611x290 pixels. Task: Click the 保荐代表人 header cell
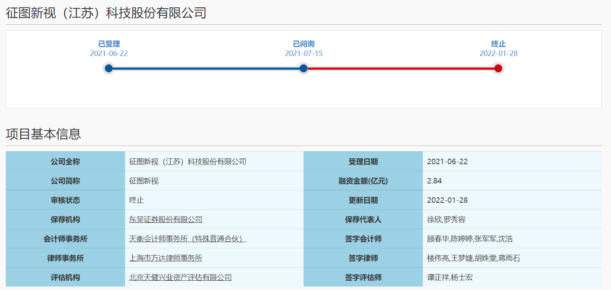tap(363, 219)
